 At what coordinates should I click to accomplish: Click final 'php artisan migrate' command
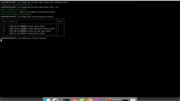tap(37, 38)
